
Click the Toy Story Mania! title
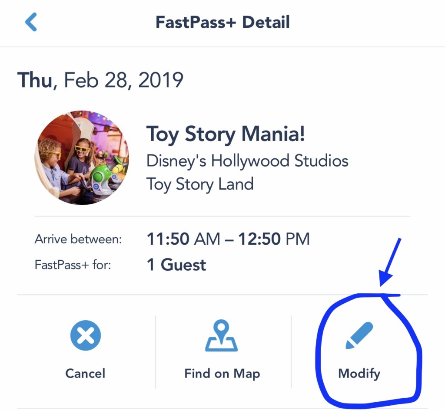226,134
